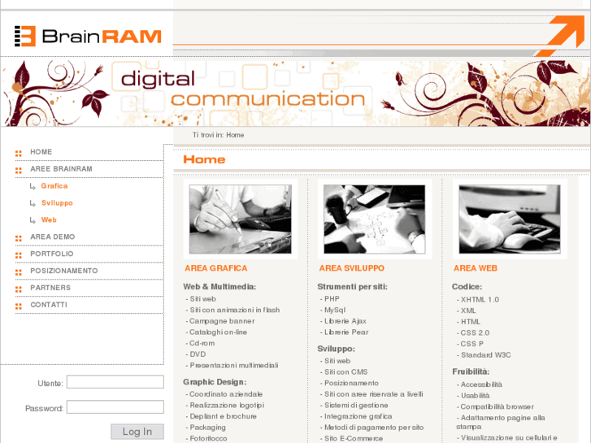Click the 'MySql' list item
Image resolution: width=591 pixels, height=443 pixels.
pyautogui.click(x=332, y=310)
